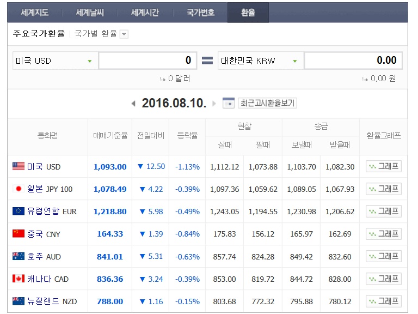The width and height of the screenshot is (418, 314).
Task: Click the previous date arrow
Action: 133,104
